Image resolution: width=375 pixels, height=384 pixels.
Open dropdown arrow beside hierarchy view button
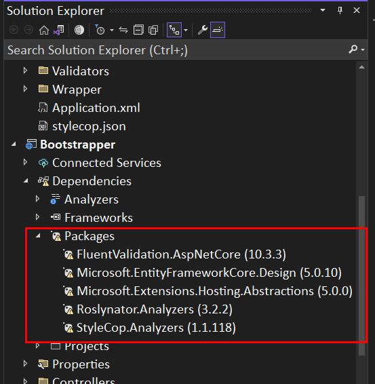coord(186,31)
